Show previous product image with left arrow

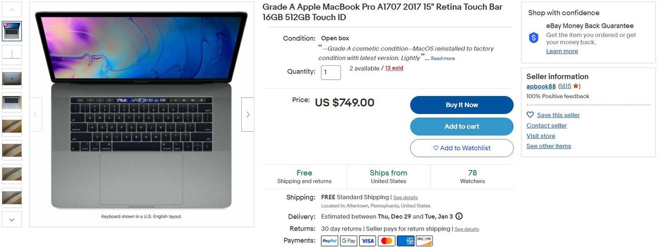(36, 114)
